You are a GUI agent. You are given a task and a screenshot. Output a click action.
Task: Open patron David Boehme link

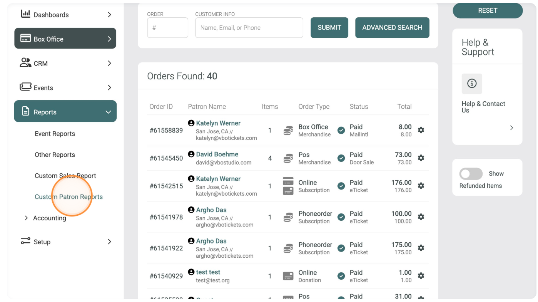pyautogui.click(x=217, y=154)
